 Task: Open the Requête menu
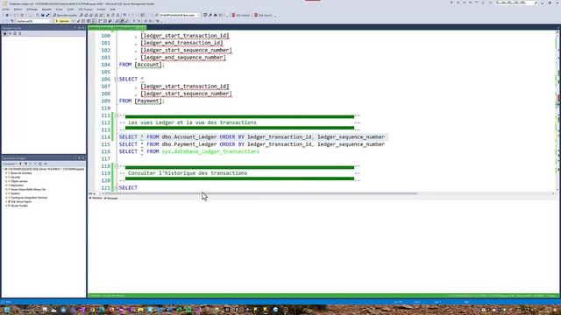pyautogui.click(x=46, y=10)
